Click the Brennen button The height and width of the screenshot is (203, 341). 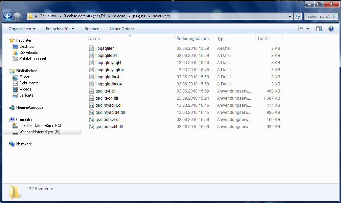tap(92, 28)
